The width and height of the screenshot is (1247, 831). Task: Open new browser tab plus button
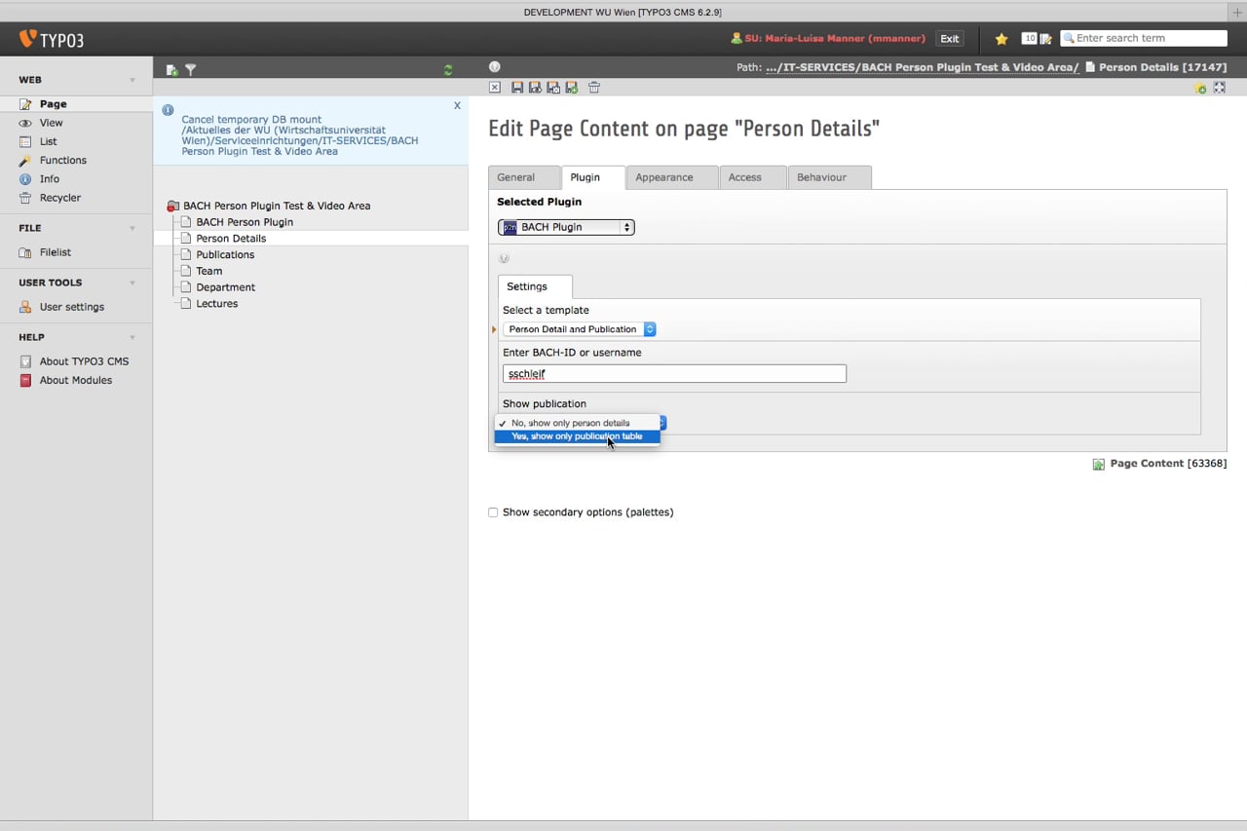(1237, 12)
